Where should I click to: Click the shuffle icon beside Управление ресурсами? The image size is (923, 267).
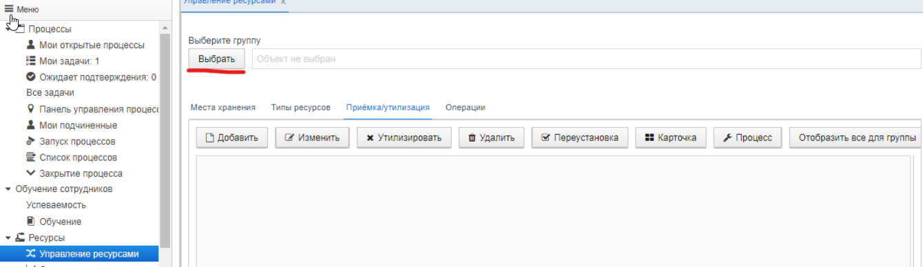pos(30,254)
